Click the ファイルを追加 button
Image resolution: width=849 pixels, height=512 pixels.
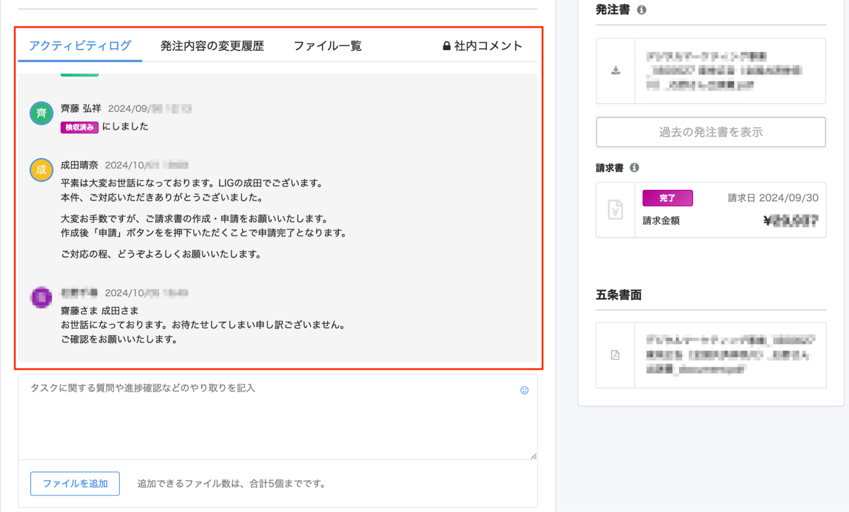[75, 484]
